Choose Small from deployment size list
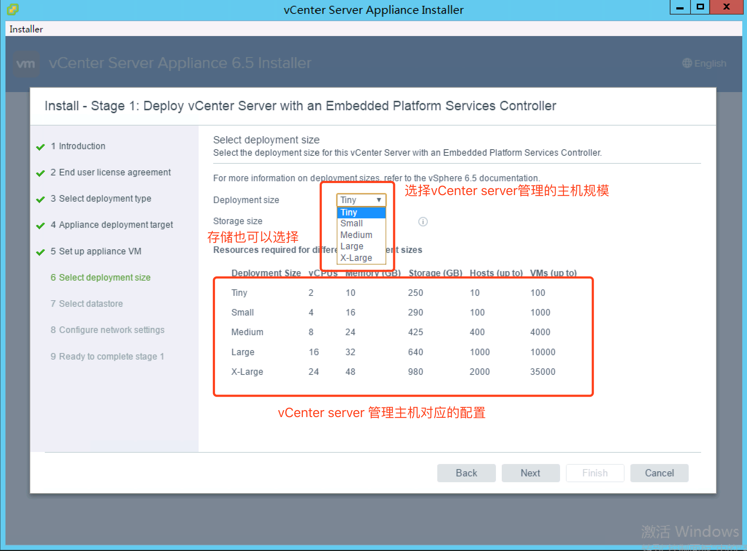This screenshot has width=747, height=551. pyautogui.click(x=361, y=223)
